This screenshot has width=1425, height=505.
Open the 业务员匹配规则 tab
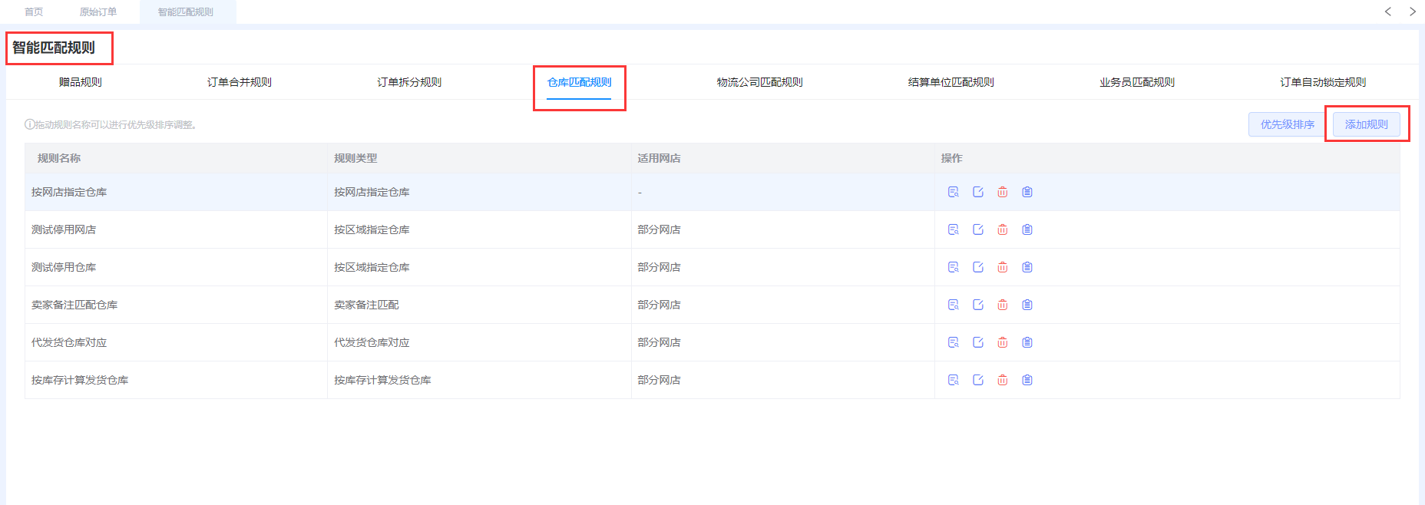click(x=1137, y=82)
